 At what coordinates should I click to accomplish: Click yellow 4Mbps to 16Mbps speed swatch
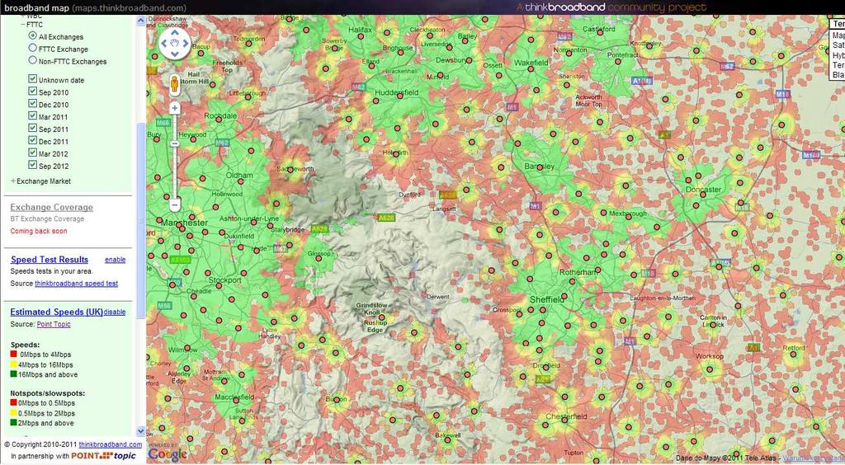(x=13, y=364)
